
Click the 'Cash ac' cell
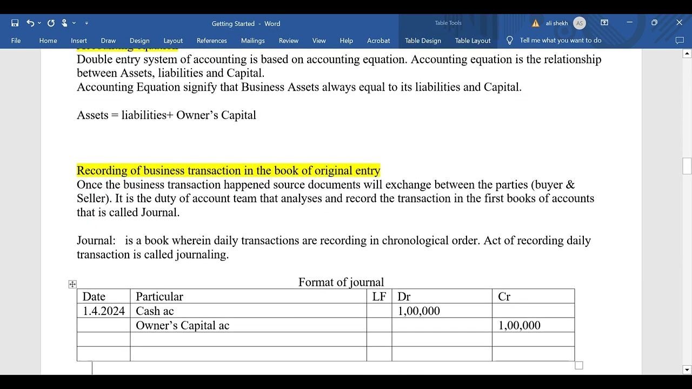point(249,311)
